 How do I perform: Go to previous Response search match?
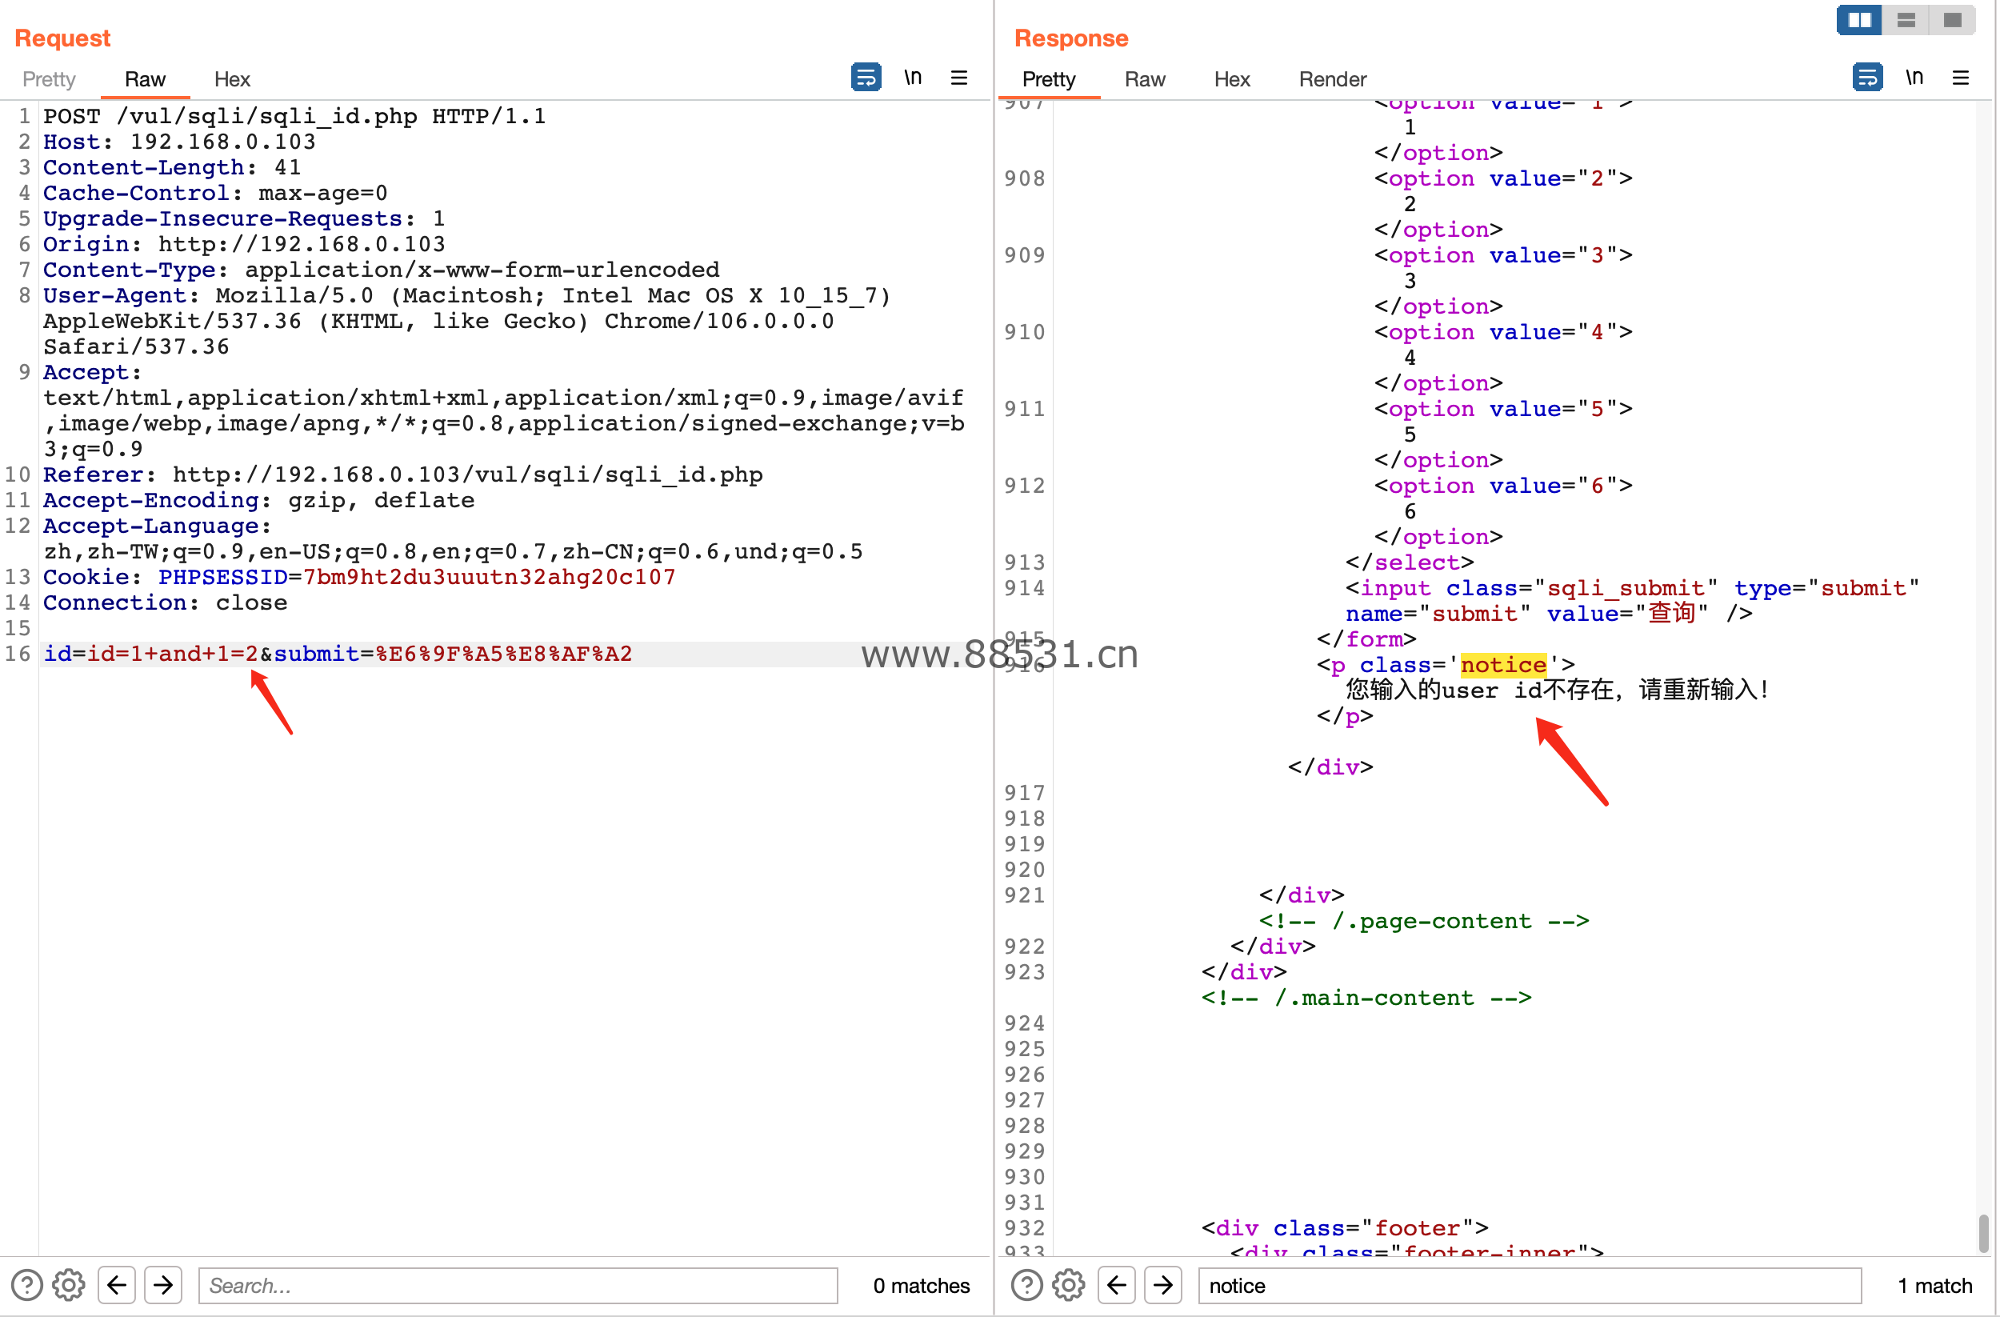click(x=1117, y=1285)
